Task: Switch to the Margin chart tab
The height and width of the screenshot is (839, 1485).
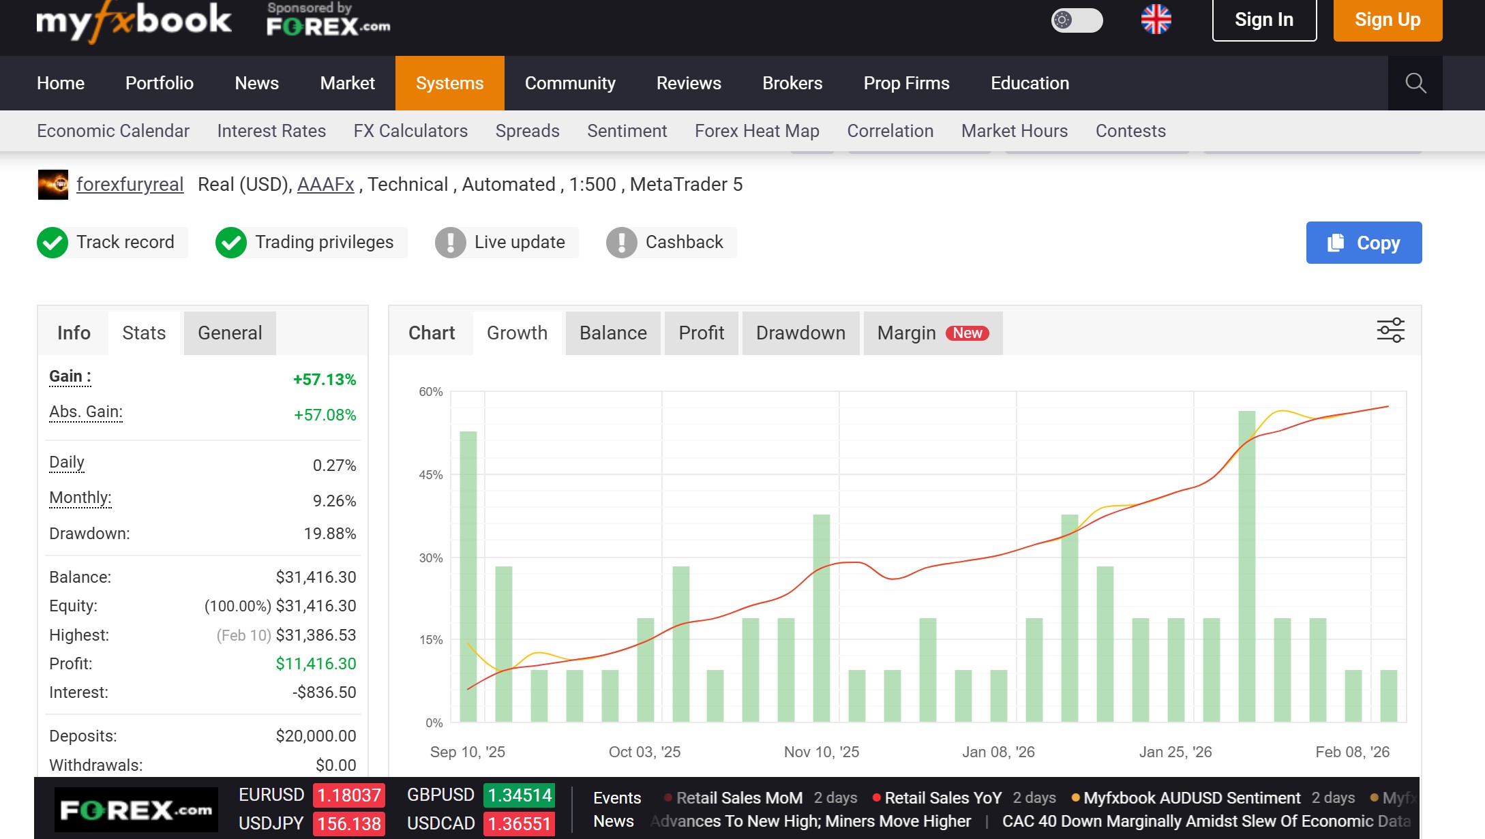Action: 933,333
